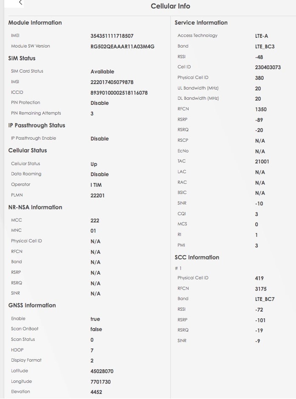Click the NR-NSA Information heading
Viewport: 296px width, 399px height.
(x=35, y=208)
